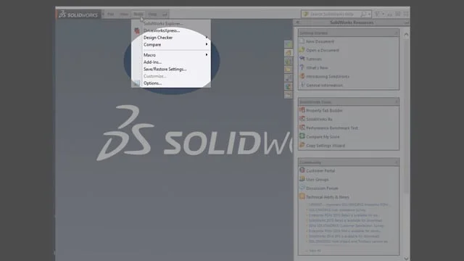This screenshot has width=464, height=261.
Task: Choose SolidWorks Explorer from the Tools menu
Action: [171, 23]
